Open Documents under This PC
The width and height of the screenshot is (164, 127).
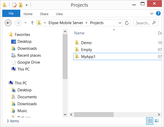click(27, 97)
